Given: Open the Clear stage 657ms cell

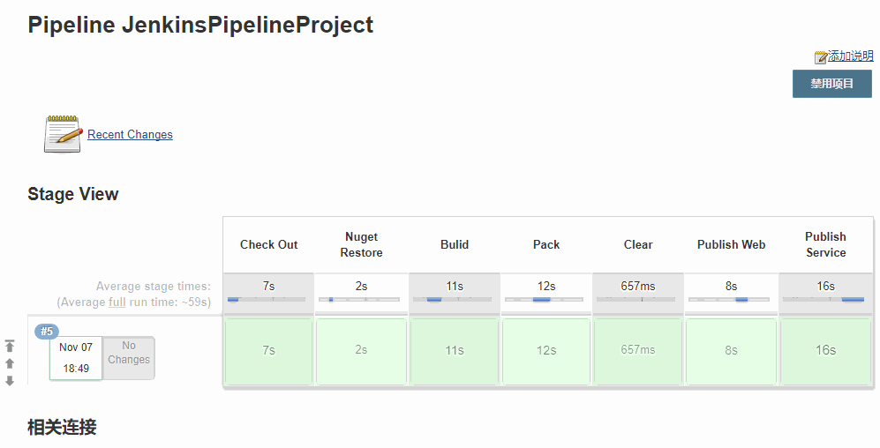Looking at the screenshot, I should (638, 351).
